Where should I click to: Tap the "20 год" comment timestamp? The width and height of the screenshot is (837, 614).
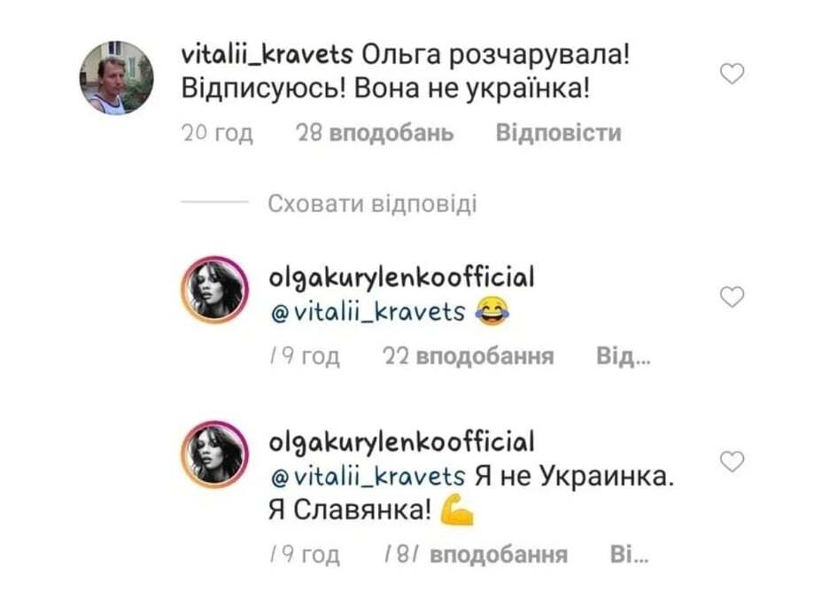tap(217, 132)
